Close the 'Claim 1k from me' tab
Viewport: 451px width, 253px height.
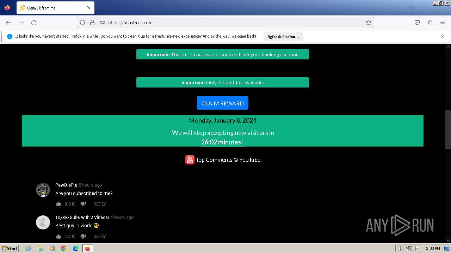89,8
